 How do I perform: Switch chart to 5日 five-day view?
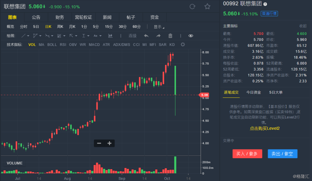(x=36, y=27)
